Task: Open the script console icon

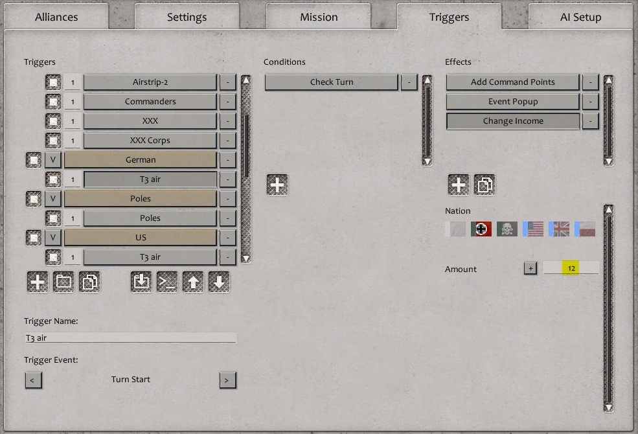Action: [x=167, y=282]
